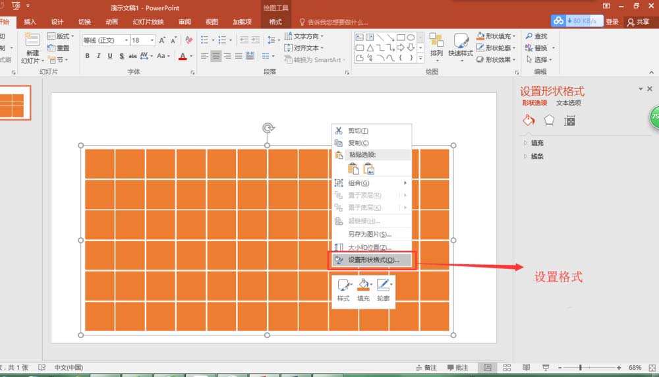Toggle justify paragraph alignment
Image resolution: width=659 pixels, height=377 pixels.
coord(239,56)
